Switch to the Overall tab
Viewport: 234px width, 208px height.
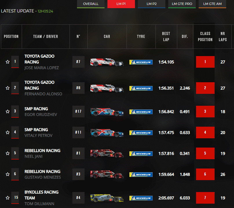click(x=91, y=4)
